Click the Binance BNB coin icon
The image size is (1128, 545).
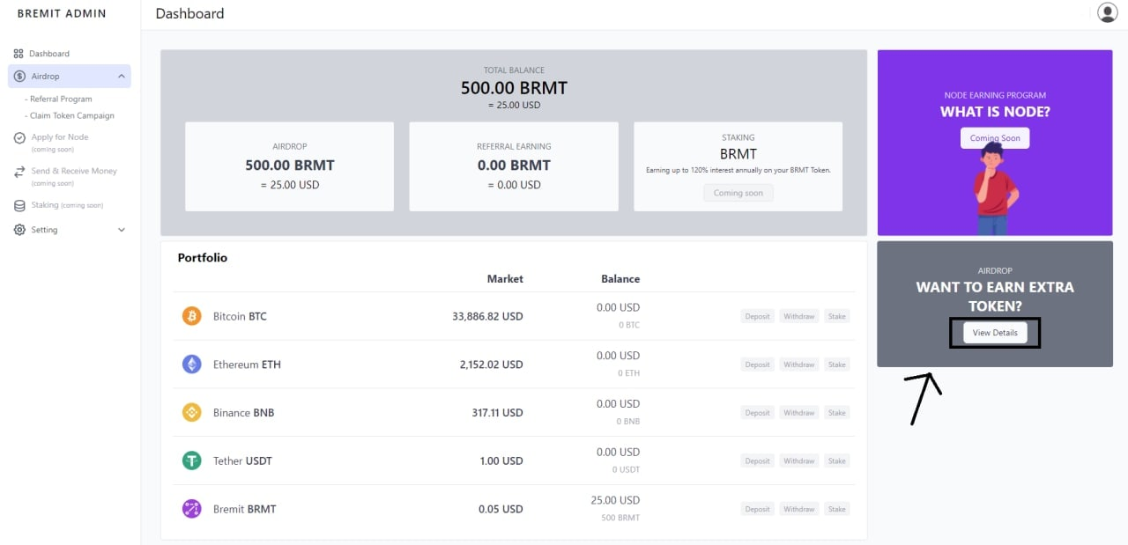coord(191,412)
